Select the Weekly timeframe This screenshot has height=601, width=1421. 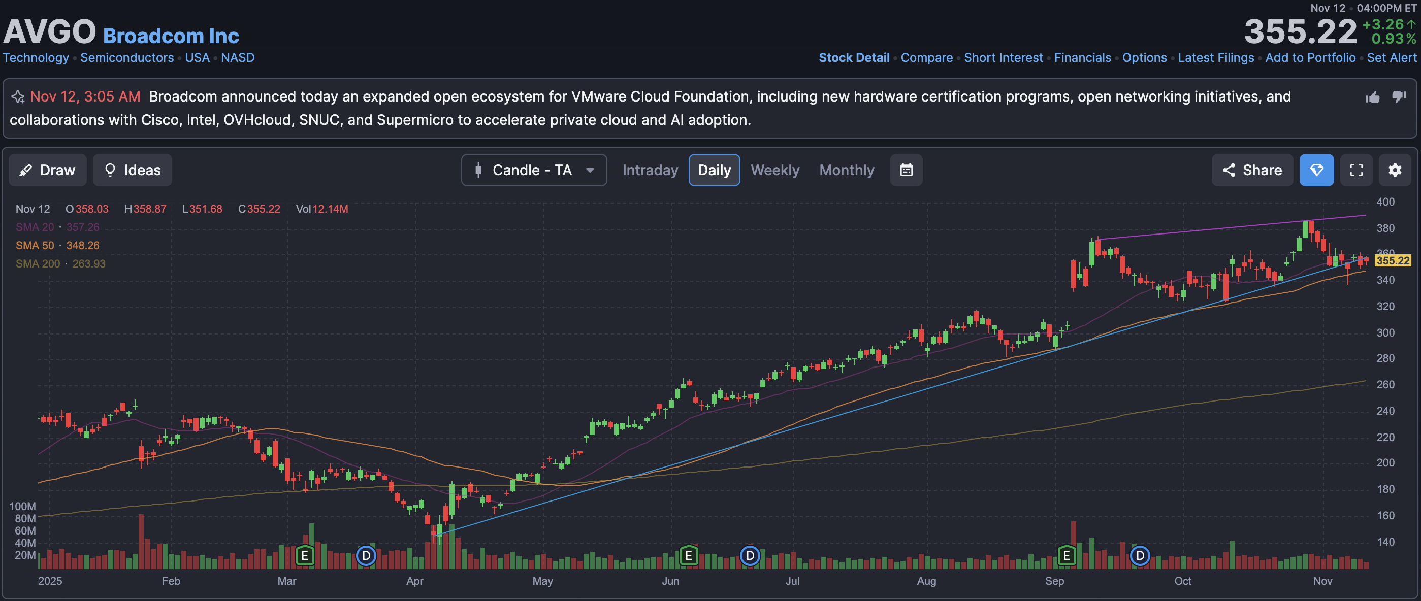(x=774, y=170)
